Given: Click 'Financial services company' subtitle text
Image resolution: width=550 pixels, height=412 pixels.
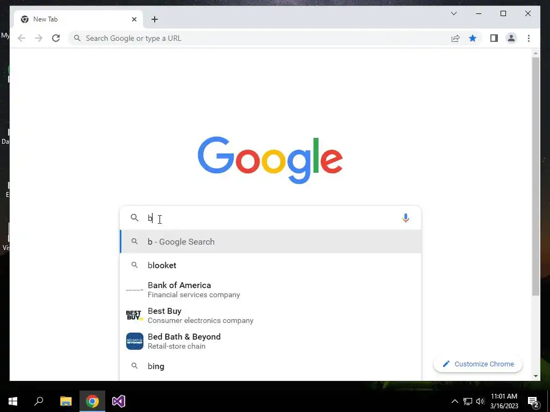Looking at the screenshot, I should click(193, 295).
